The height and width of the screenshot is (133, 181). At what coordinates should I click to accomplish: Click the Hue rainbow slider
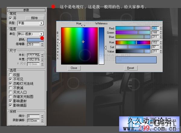click(x=133, y=42)
